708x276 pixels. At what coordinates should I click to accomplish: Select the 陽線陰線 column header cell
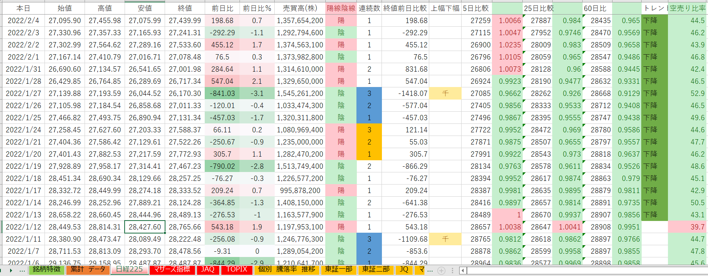click(341, 8)
